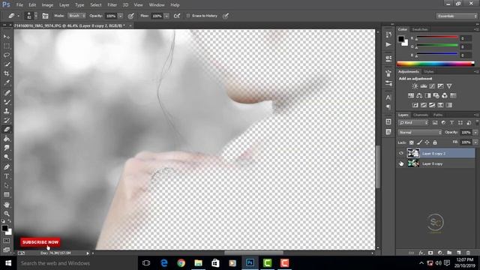Open the Filter menu
Image resolution: width=480 pixels, height=270 pixels.
click(x=112, y=5)
